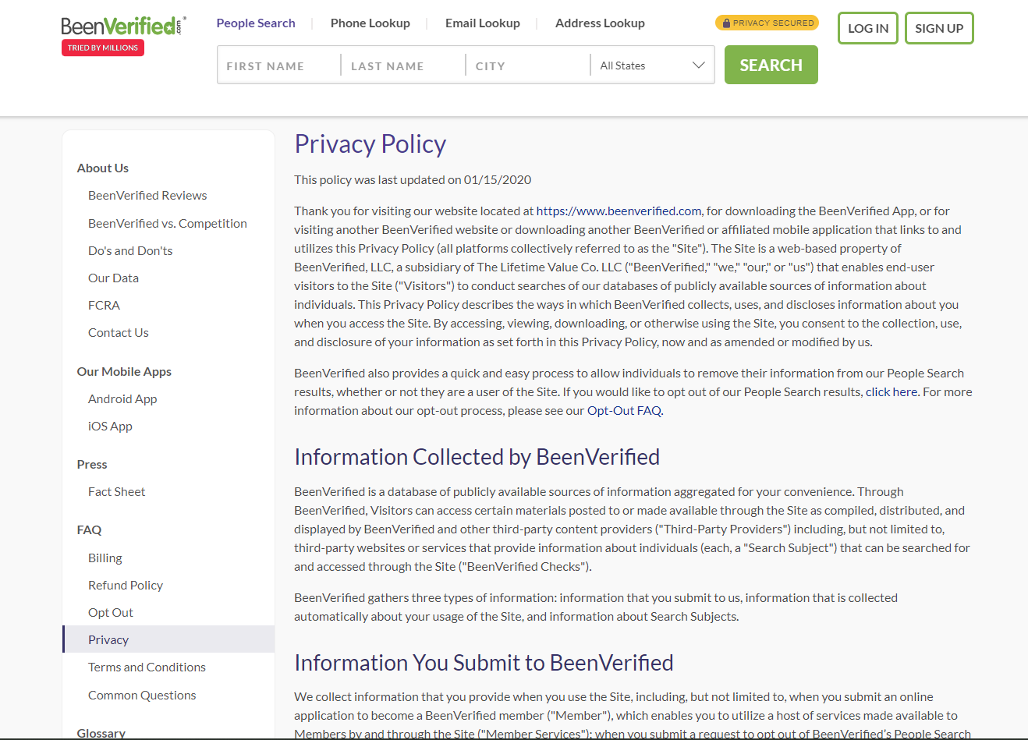
Task: Click the City input field
Action: pyautogui.click(x=528, y=66)
